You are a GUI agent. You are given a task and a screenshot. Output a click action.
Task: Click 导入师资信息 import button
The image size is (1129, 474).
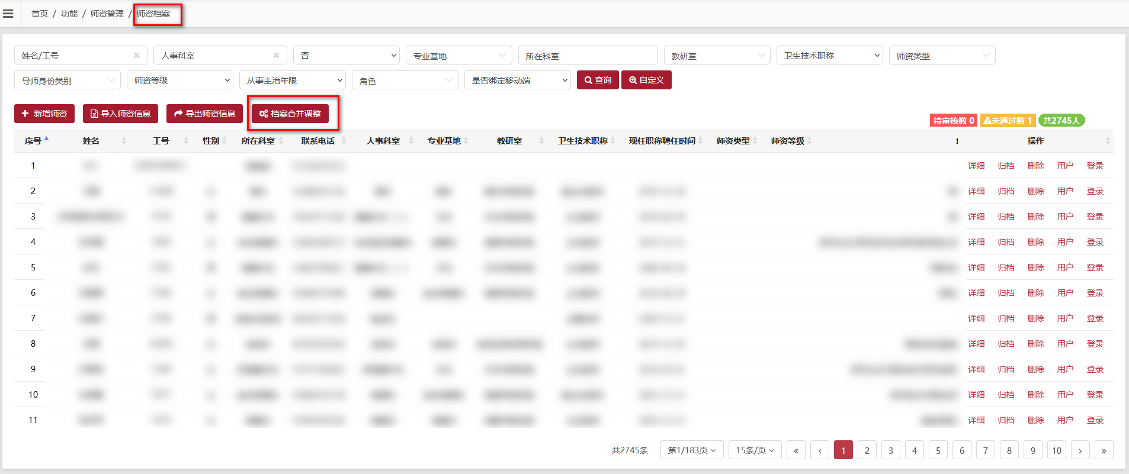[x=121, y=114]
